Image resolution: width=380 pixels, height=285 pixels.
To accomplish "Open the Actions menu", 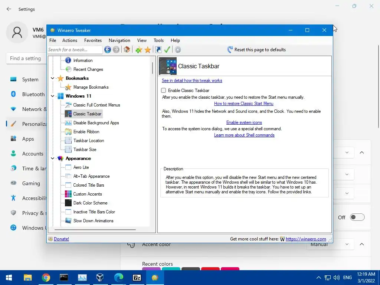I will tap(69, 40).
